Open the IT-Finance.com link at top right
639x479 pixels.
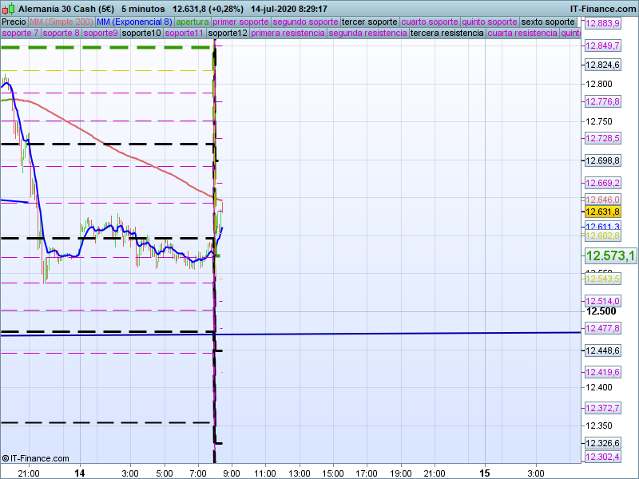603,7
